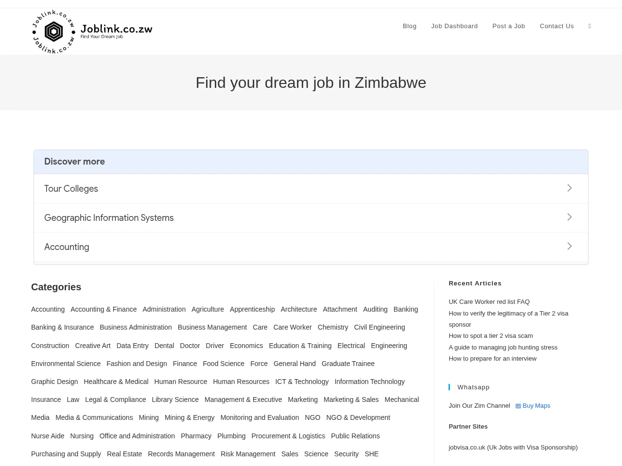
Task: Select the Graduate Trainee category
Action: (348, 364)
